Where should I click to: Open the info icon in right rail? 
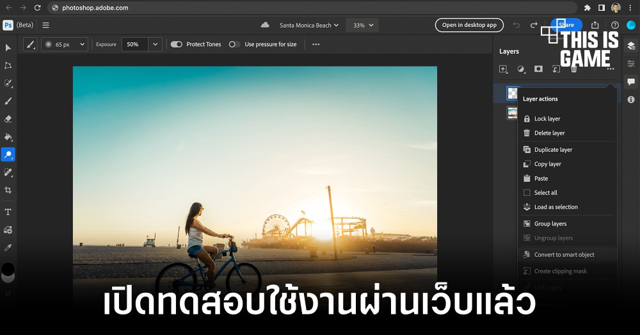tap(631, 99)
